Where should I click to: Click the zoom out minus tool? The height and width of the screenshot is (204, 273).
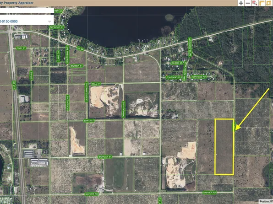(x=248, y=3)
